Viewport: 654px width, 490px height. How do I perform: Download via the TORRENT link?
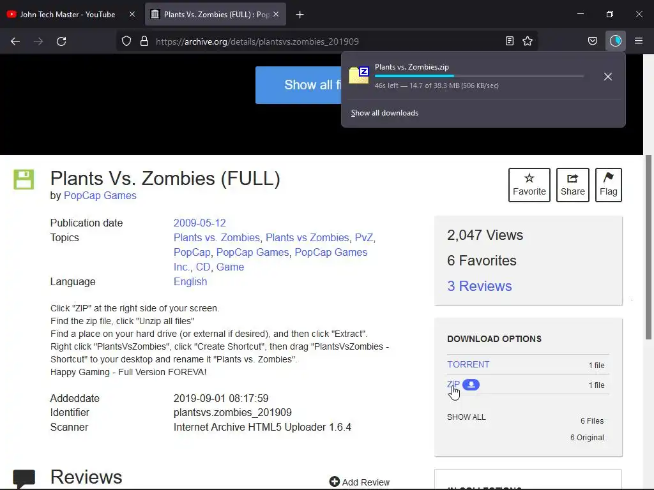468,364
